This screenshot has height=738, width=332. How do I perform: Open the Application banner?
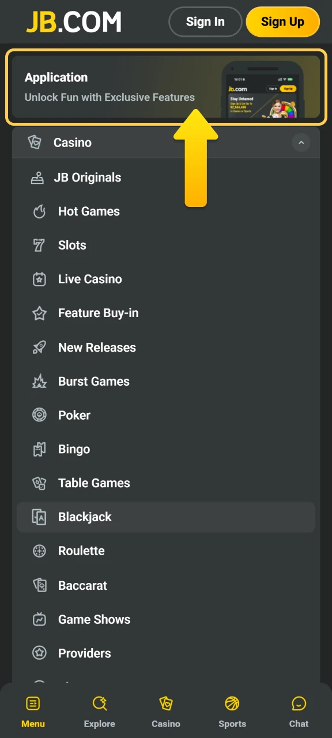[x=166, y=86]
